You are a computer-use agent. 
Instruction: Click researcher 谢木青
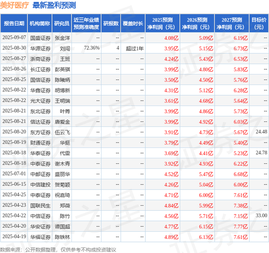point(62,163)
